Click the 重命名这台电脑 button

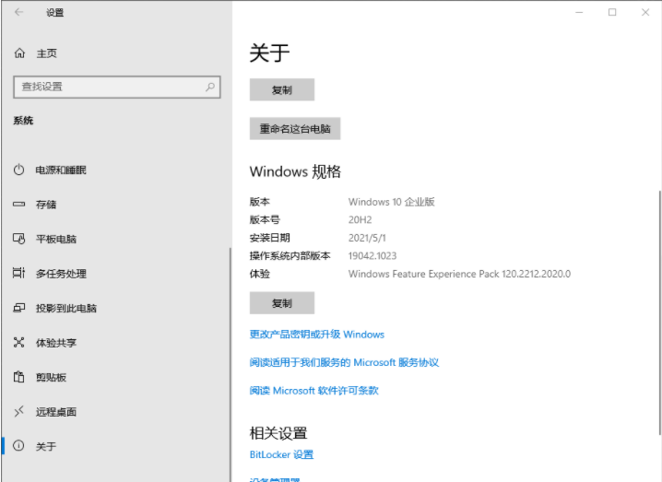295,129
